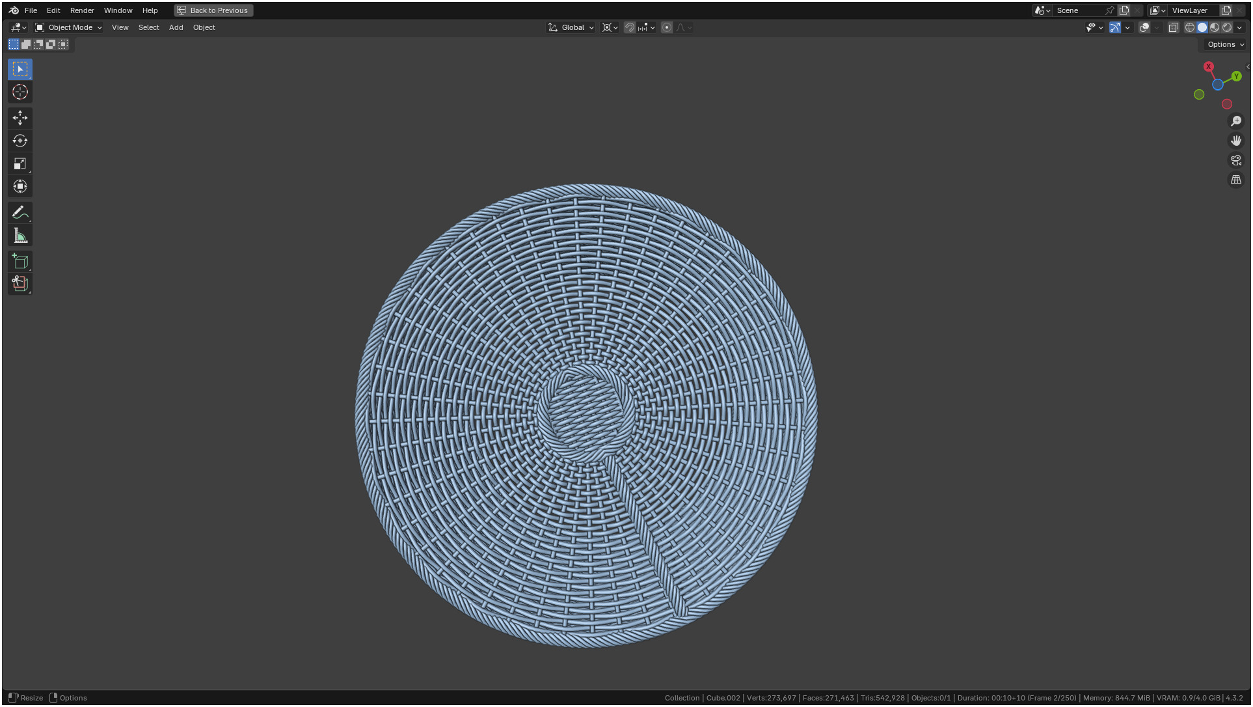Activate the Measure tool
The image size is (1253, 707).
20,236
